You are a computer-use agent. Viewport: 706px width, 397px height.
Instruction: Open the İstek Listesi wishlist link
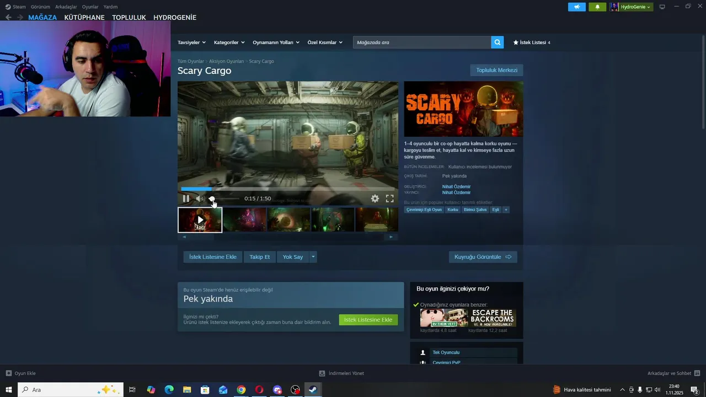(532, 42)
